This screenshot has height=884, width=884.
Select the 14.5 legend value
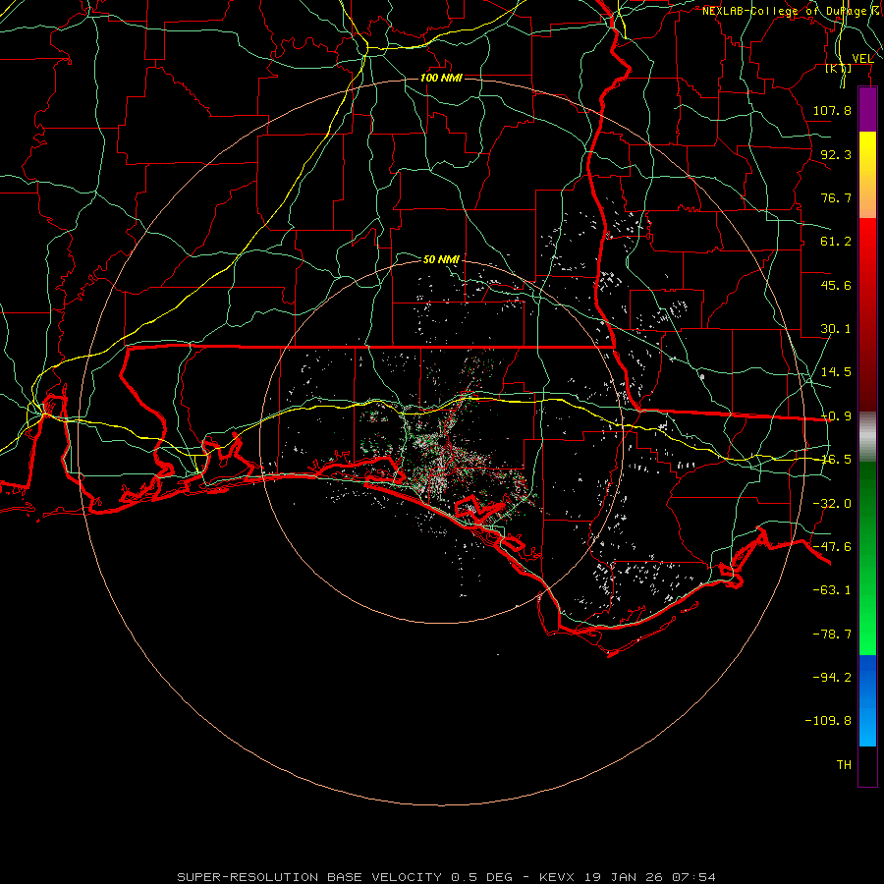(836, 372)
